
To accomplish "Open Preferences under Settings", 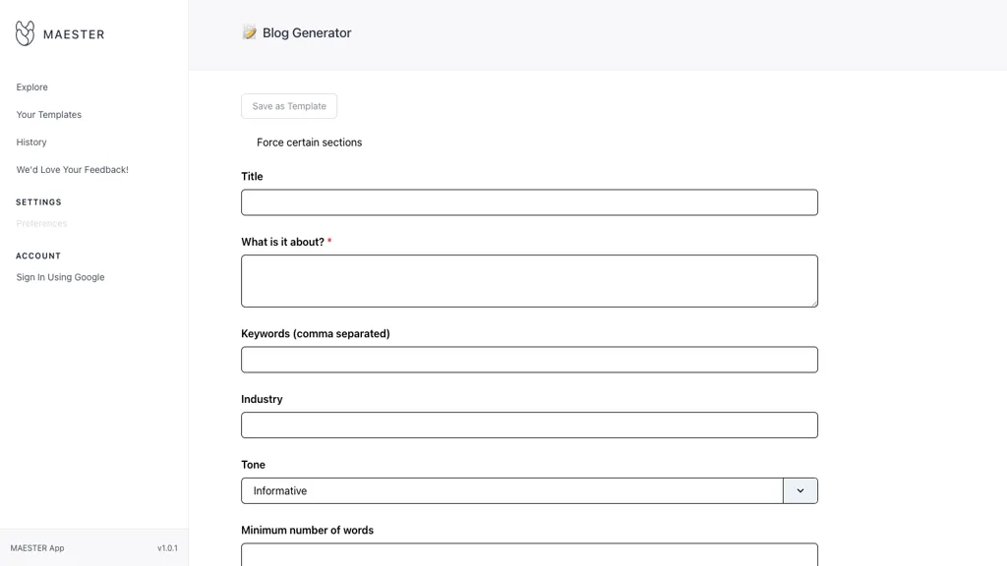I will click(41, 224).
